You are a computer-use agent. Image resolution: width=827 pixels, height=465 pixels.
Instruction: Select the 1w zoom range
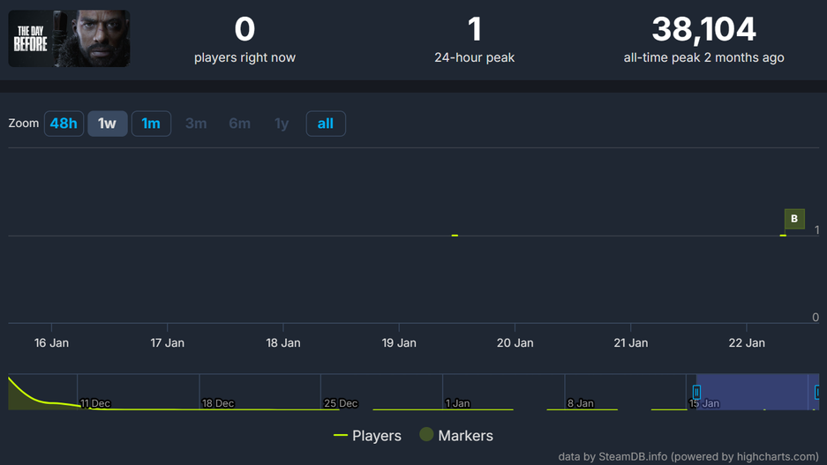click(x=107, y=124)
